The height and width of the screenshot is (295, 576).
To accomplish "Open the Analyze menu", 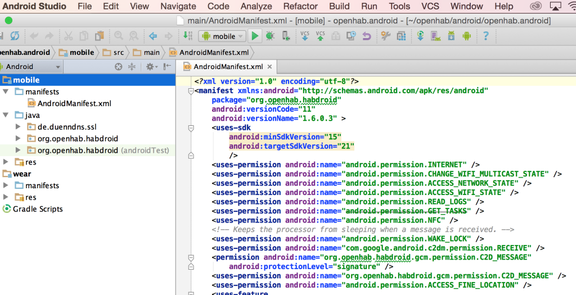I will (256, 6).
